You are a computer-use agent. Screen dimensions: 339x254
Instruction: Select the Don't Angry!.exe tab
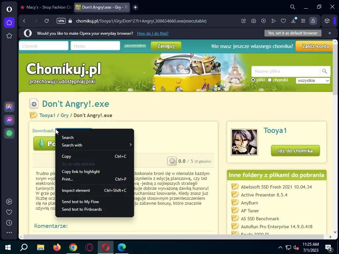[x=102, y=7]
